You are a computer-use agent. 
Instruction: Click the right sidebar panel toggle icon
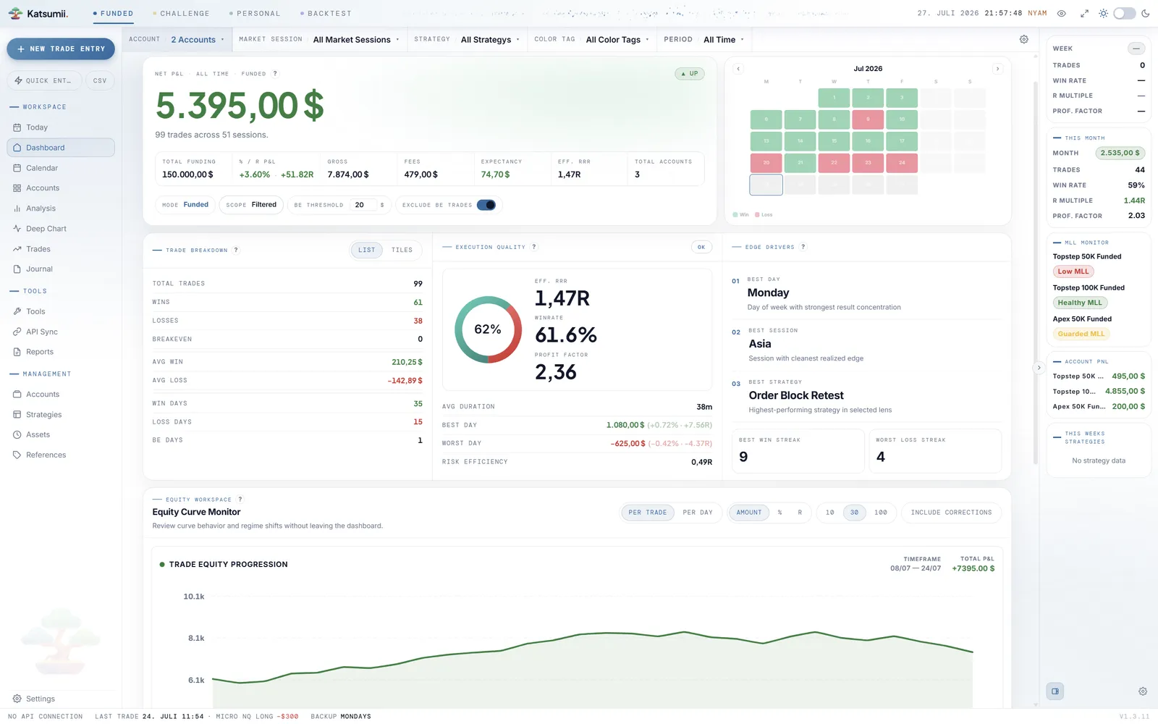point(1055,691)
